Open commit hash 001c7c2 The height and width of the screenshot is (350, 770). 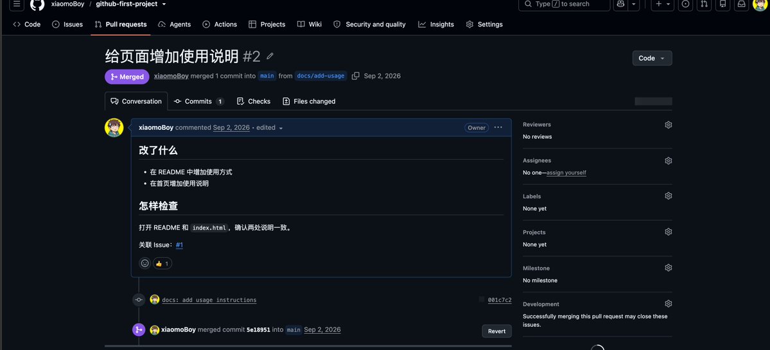click(x=500, y=300)
